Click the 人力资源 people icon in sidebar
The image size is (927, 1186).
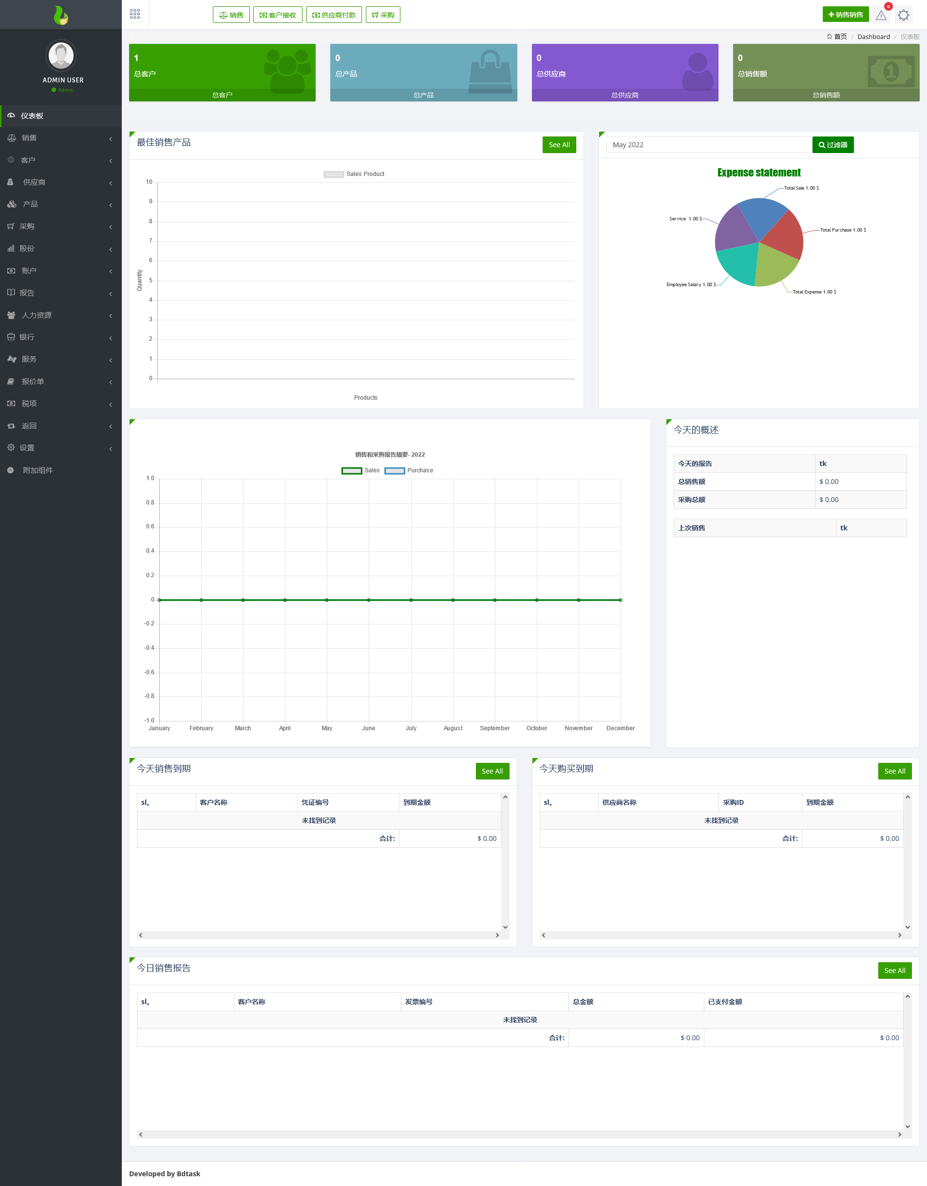pyautogui.click(x=11, y=315)
